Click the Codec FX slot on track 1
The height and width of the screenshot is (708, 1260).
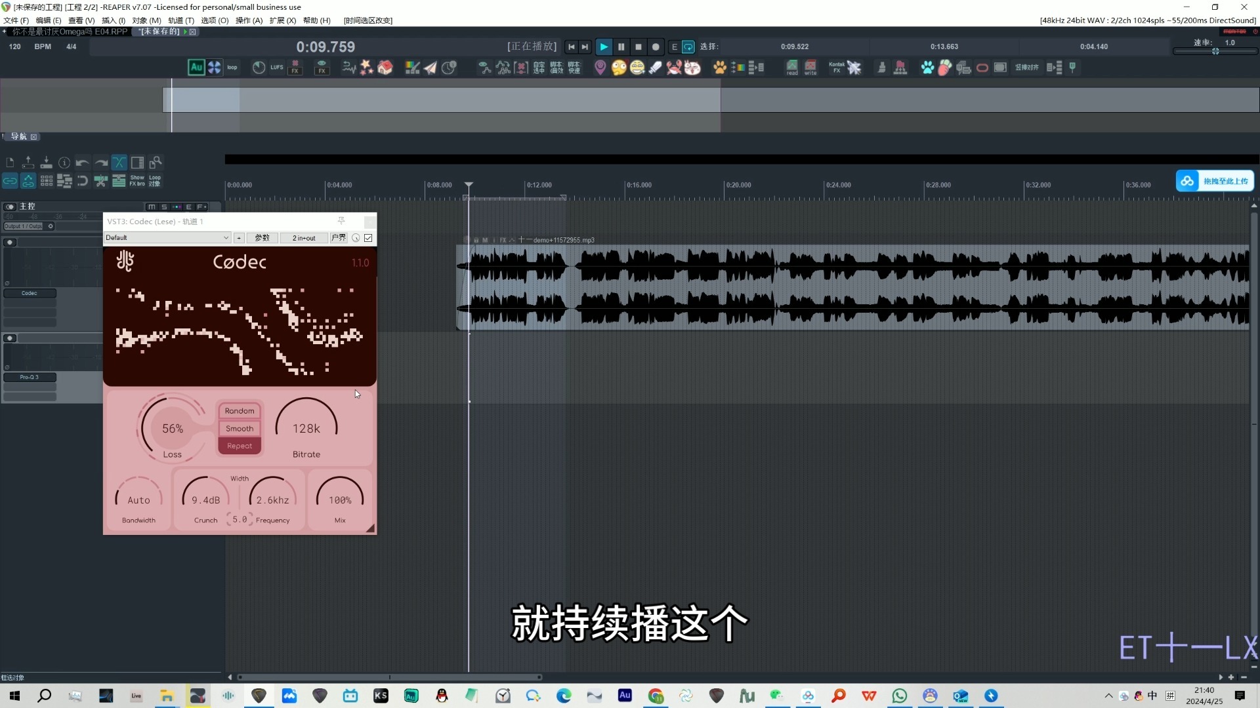click(x=30, y=293)
